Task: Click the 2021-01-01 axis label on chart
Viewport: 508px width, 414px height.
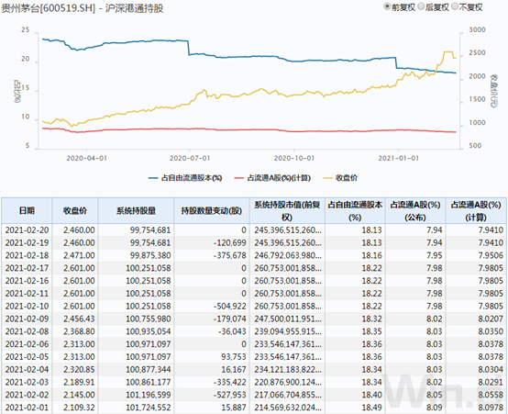Action: coord(399,158)
